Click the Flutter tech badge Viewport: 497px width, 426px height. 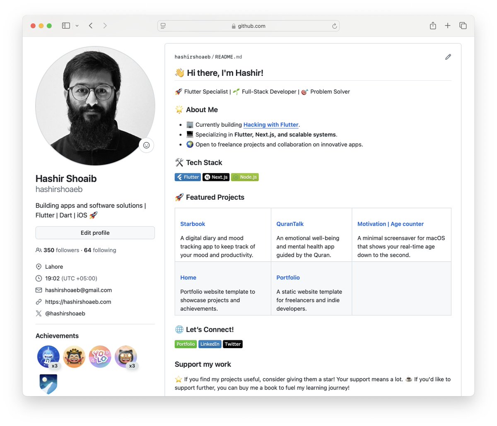[188, 177]
